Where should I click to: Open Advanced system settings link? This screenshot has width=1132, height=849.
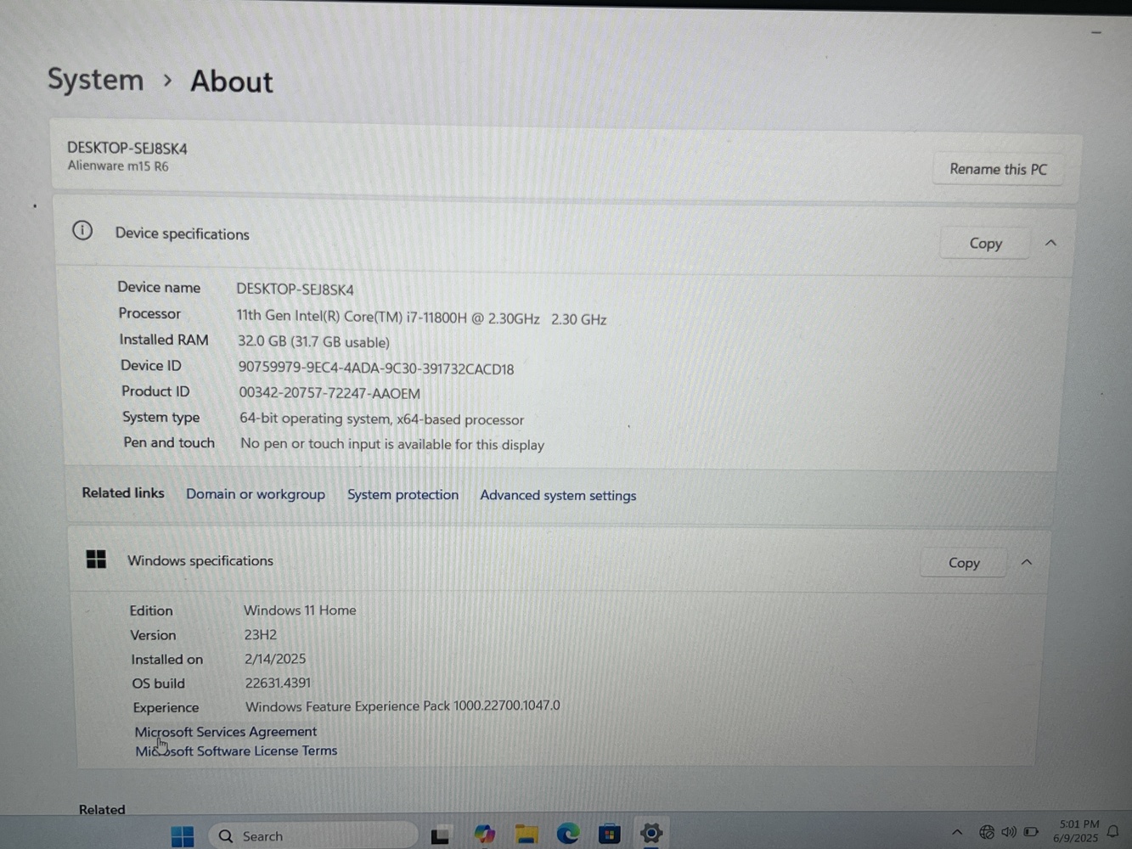click(558, 496)
